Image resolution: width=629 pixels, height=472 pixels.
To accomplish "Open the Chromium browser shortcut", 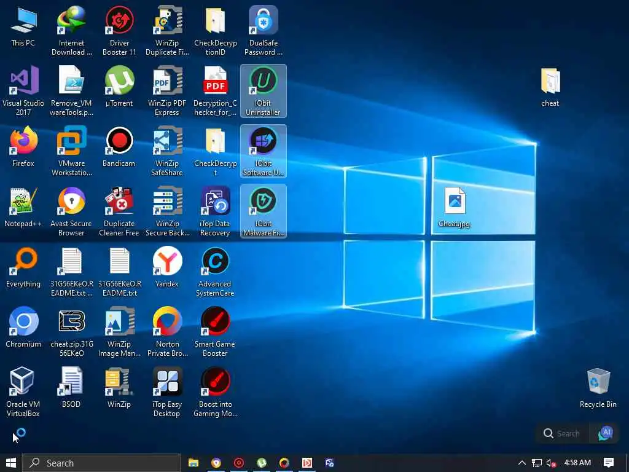I will [x=23, y=327].
